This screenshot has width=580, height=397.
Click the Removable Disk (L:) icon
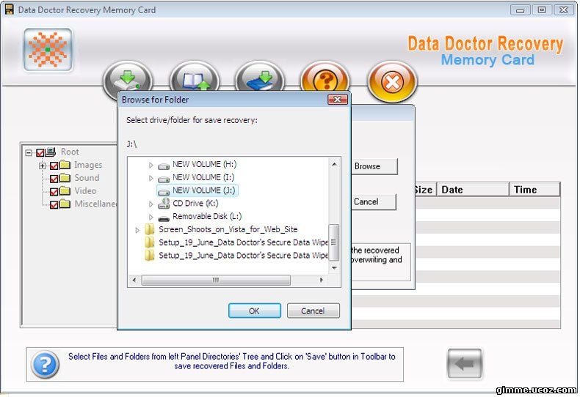click(x=164, y=218)
